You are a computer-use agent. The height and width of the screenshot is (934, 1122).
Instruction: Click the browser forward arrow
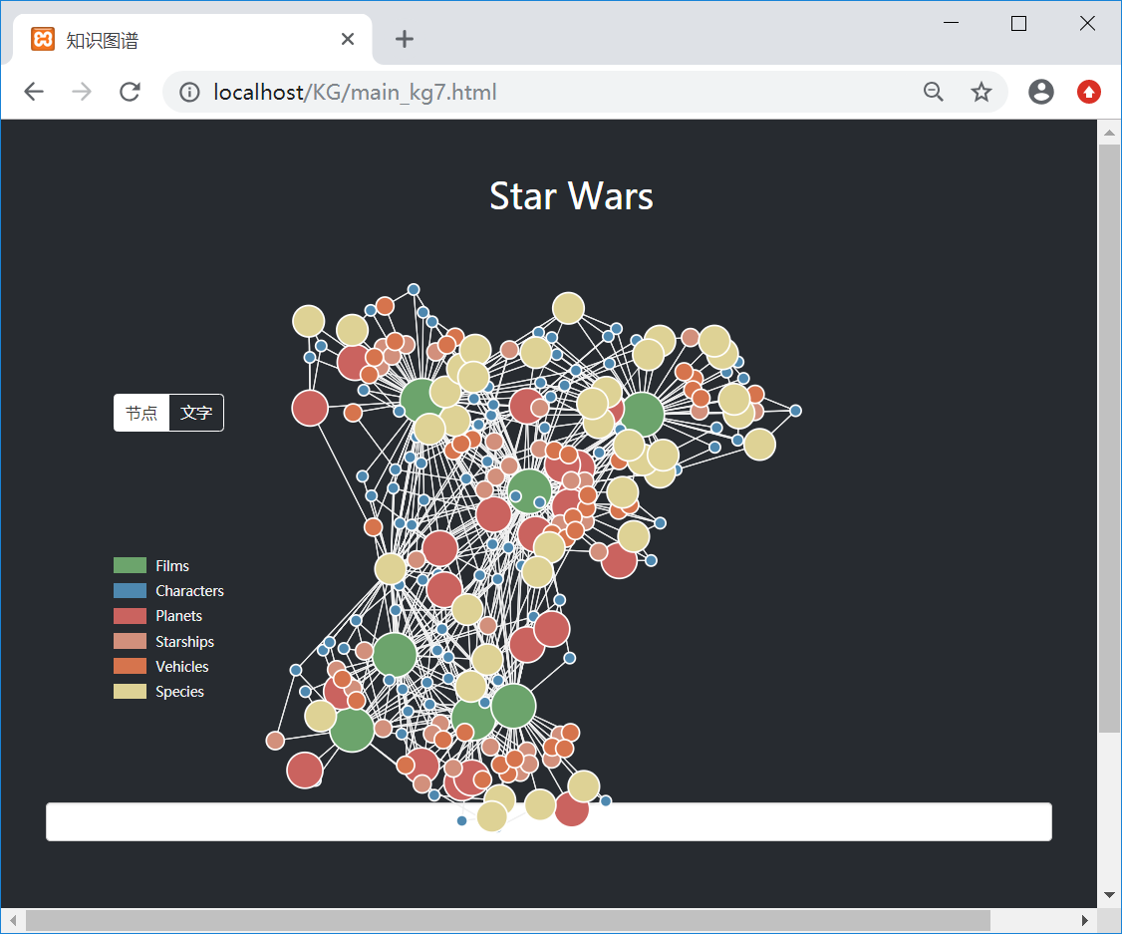(x=82, y=92)
